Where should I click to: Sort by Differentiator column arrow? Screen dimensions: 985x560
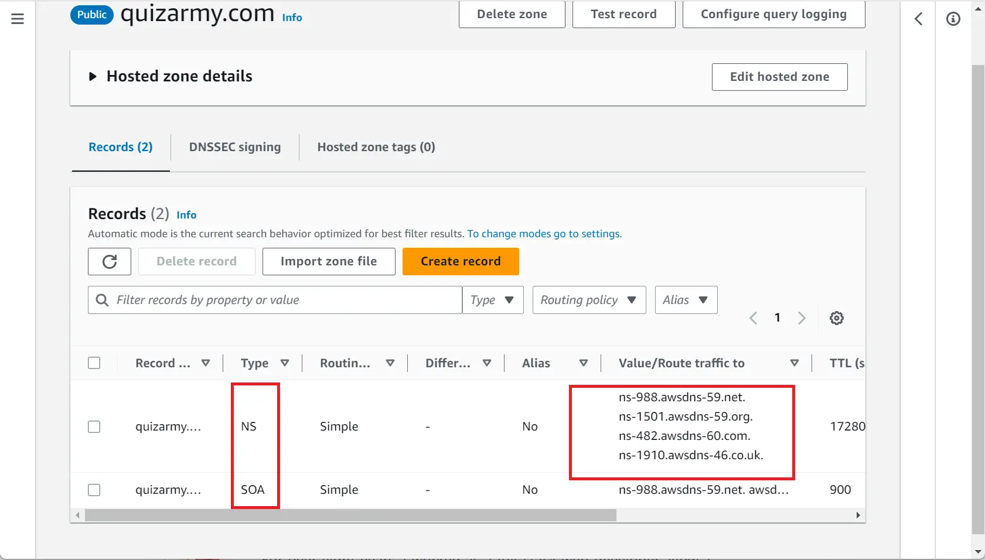pyautogui.click(x=487, y=363)
